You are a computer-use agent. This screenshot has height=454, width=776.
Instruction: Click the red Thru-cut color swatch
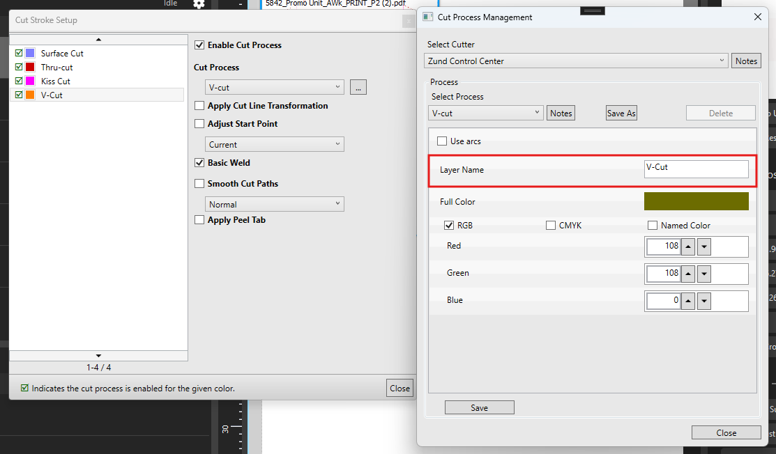pos(30,67)
